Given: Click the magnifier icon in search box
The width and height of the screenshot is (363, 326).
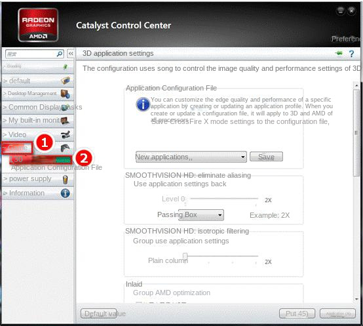Looking at the screenshot, I should click(x=60, y=54).
